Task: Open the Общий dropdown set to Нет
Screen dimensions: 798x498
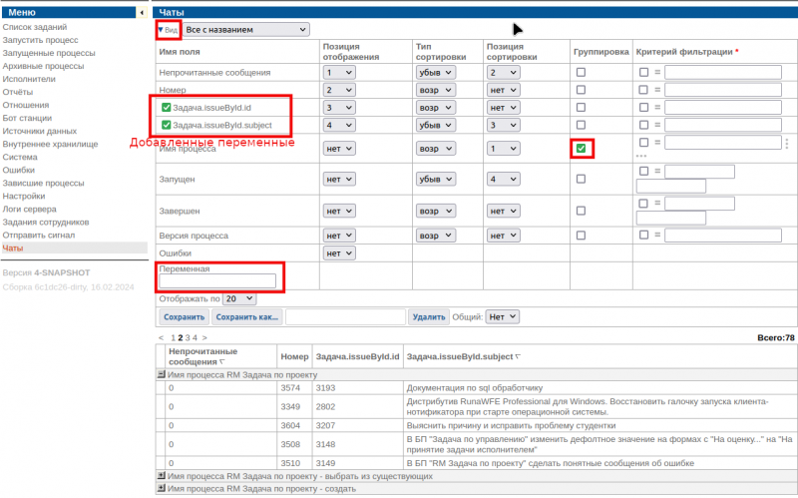Action: [503, 316]
